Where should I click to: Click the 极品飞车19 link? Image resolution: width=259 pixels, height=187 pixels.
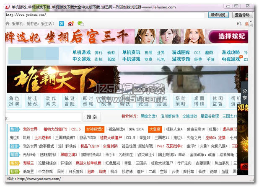(90, 146)
